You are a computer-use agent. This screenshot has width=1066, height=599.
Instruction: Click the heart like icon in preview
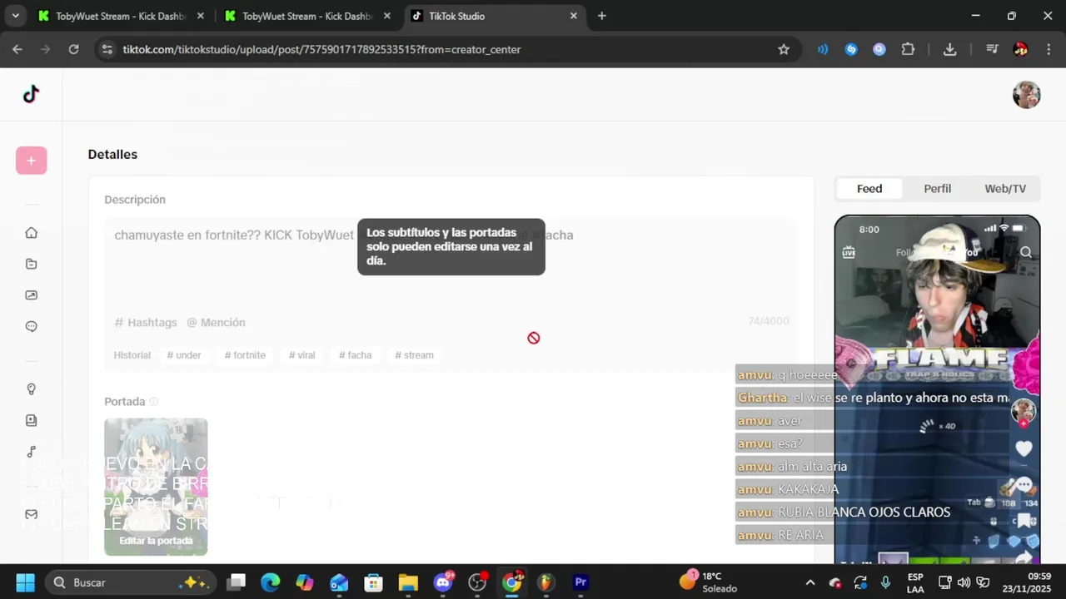tap(1024, 448)
